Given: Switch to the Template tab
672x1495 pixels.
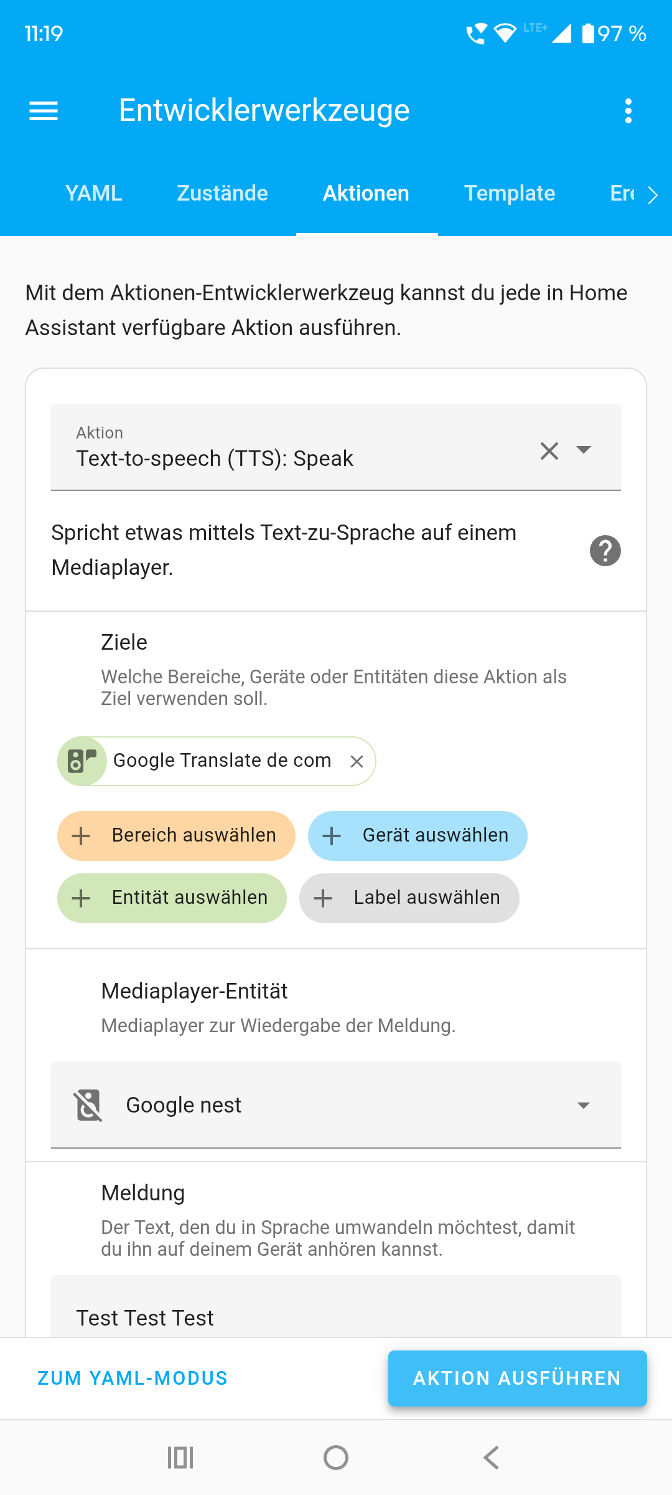Looking at the screenshot, I should tap(510, 193).
